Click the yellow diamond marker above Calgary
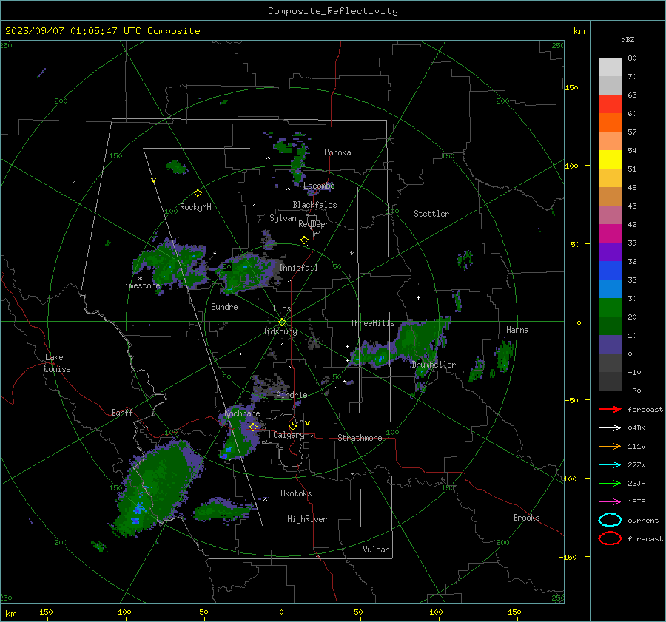 coord(292,426)
